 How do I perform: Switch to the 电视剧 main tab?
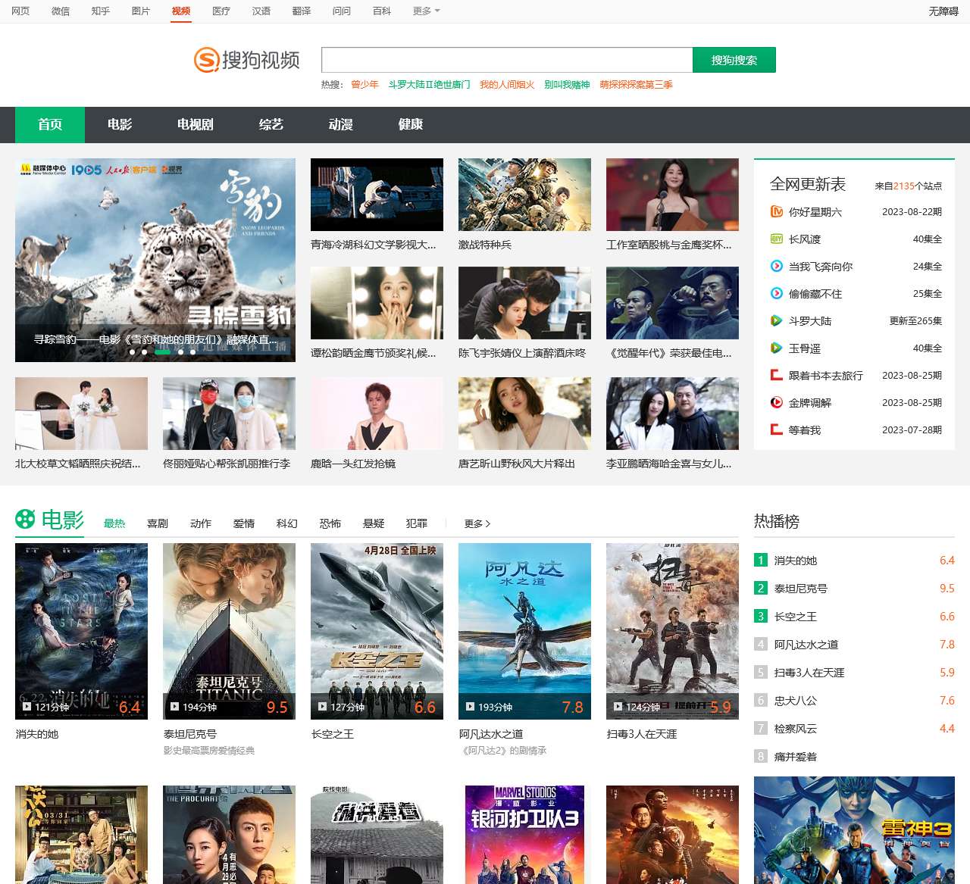[x=196, y=125]
